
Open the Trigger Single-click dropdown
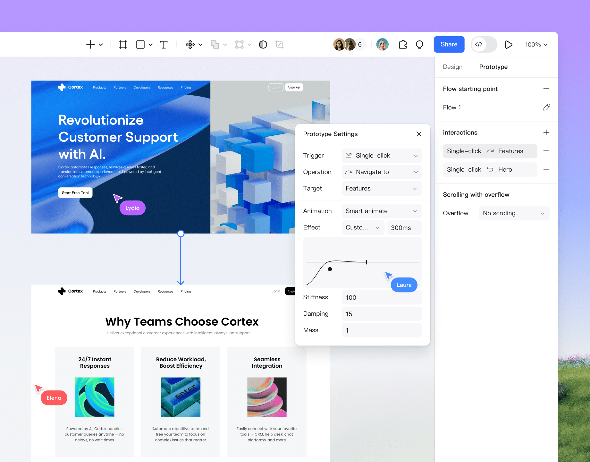pyautogui.click(x=382, y=156)
